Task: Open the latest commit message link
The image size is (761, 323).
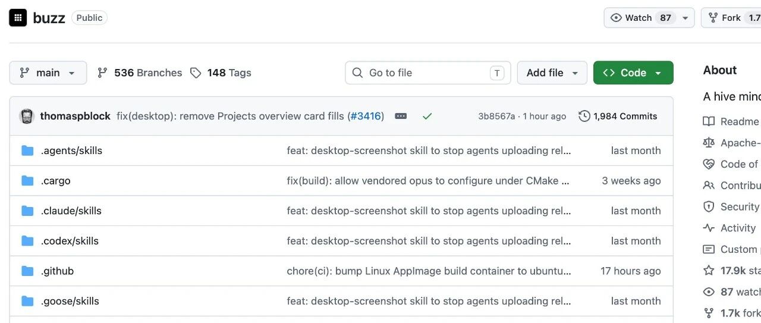Action: pos(230,116)
